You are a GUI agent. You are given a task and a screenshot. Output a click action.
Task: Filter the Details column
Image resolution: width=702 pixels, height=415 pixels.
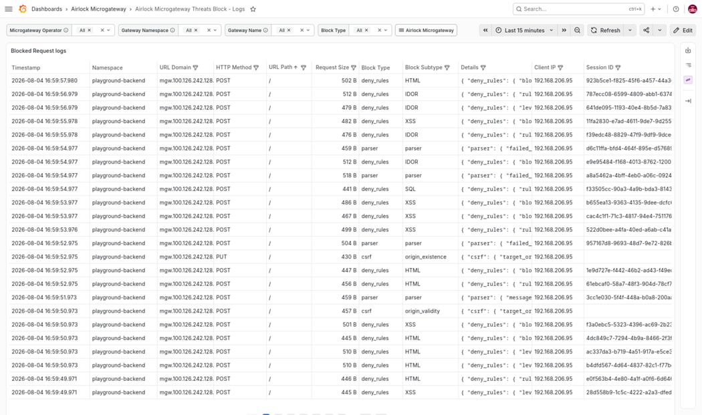483,67
